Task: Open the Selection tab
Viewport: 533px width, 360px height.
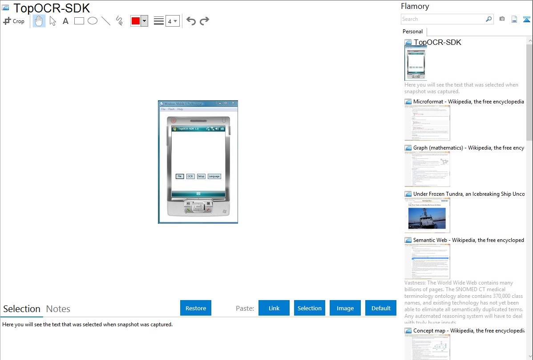Action: tap(22, 309)
